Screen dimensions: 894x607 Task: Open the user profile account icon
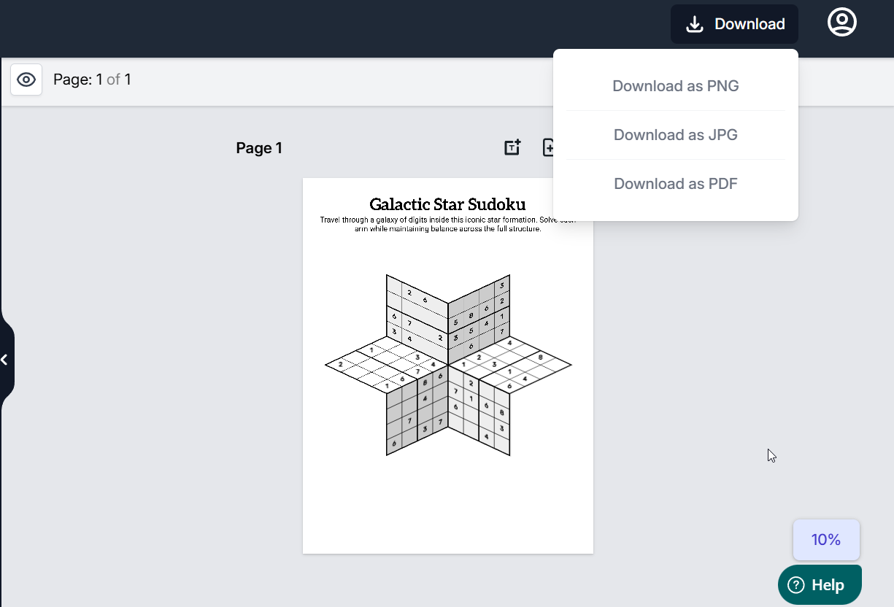coord(841,23)
